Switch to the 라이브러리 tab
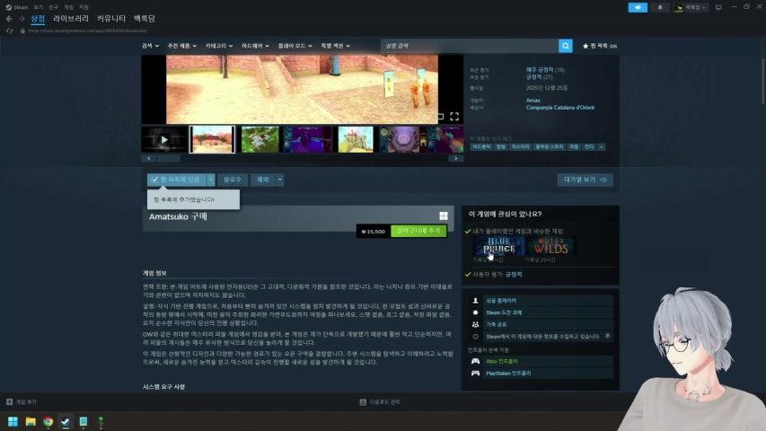This screenshot has height=431, width=766. (x=71, y=19)
